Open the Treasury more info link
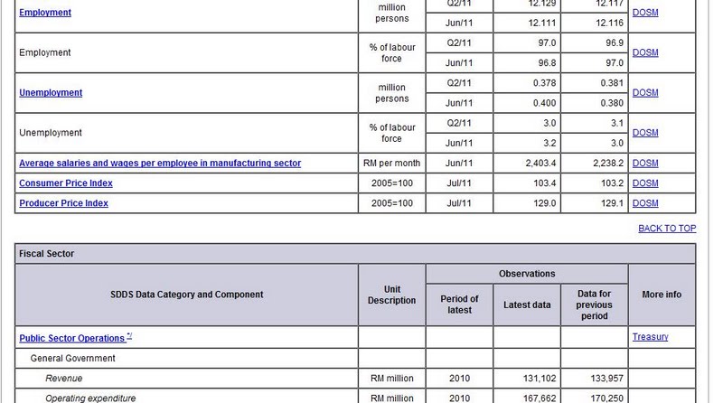Screen dimensions: 723x403 pyautogui.click(x=650, y=337)
